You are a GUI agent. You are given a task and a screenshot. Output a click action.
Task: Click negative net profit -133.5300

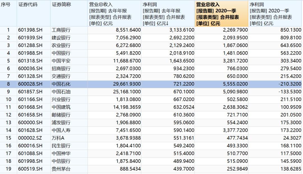click(x=290, y=92)
